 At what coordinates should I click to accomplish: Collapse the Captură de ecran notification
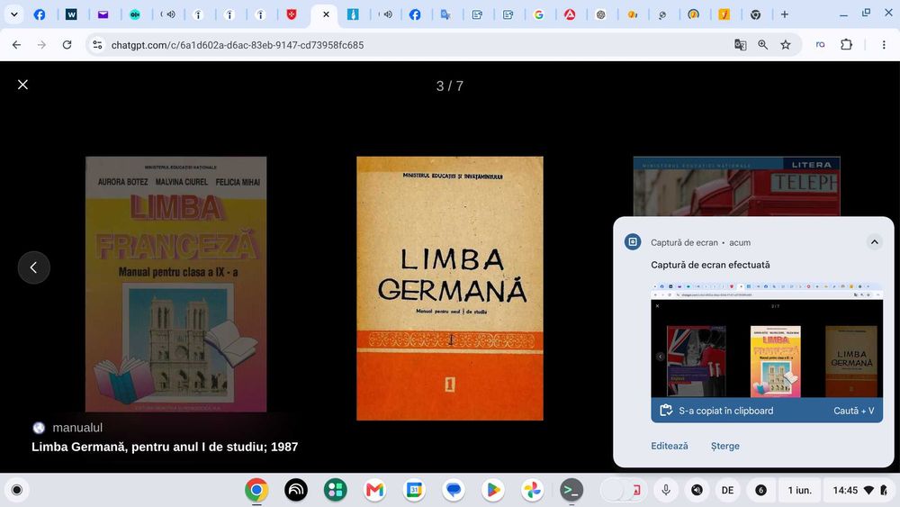coord(874,242)
